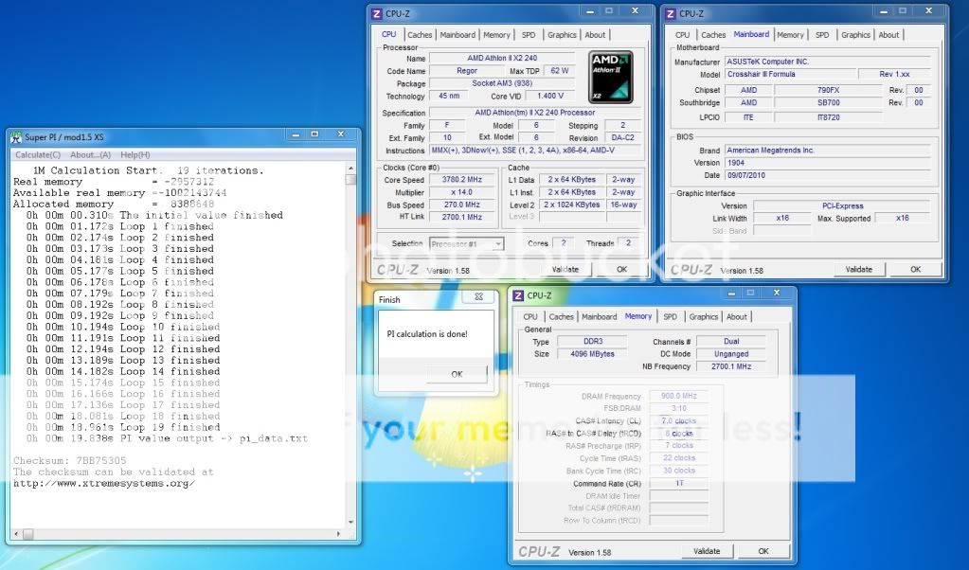The width and height of the screenshot is (969, 570).
Task: Select Graphics tab in the Mainboard tab window
Action: point(855,35)
